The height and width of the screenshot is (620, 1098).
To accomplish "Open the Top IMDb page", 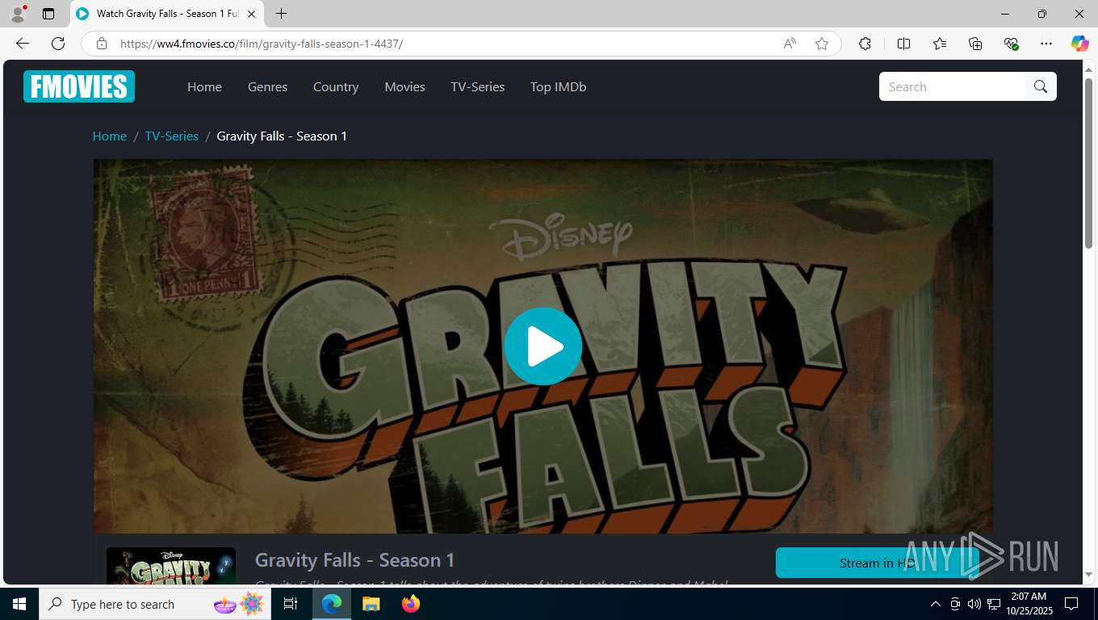I will point(558,86).
